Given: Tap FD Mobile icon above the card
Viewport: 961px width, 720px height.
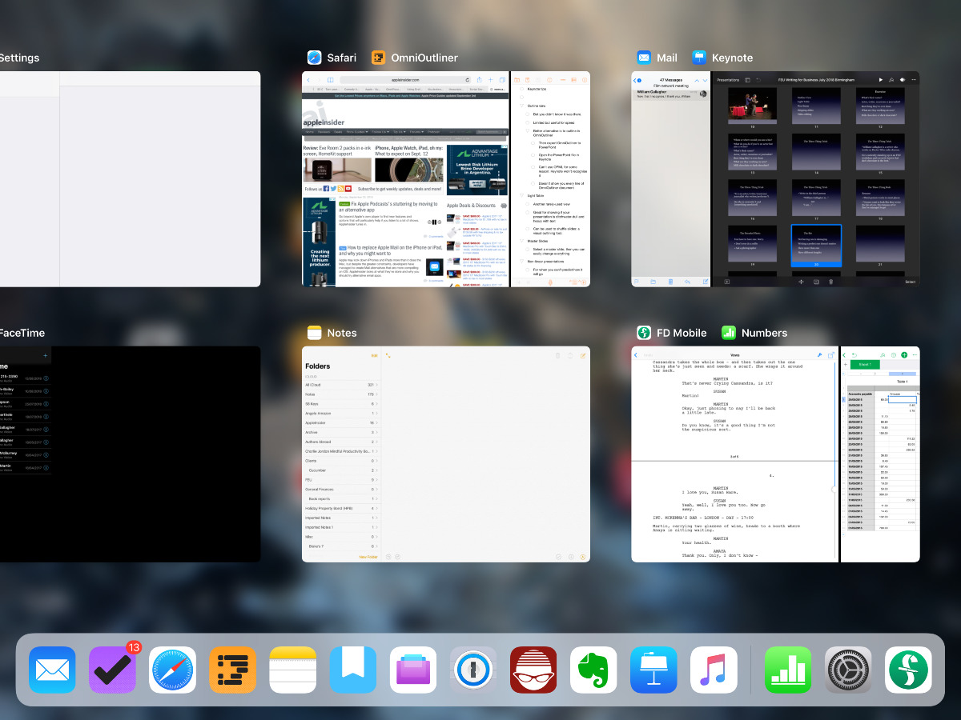Looking at the screenshot, I should (x=644, y=333).
